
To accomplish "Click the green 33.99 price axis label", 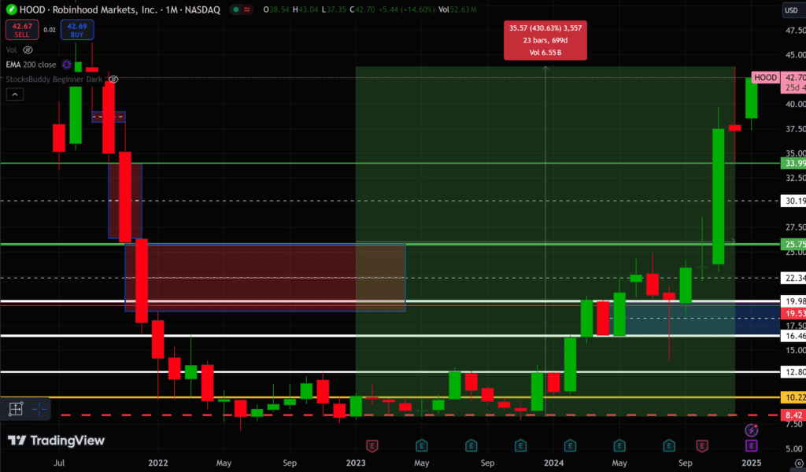I will pos(793,164).
